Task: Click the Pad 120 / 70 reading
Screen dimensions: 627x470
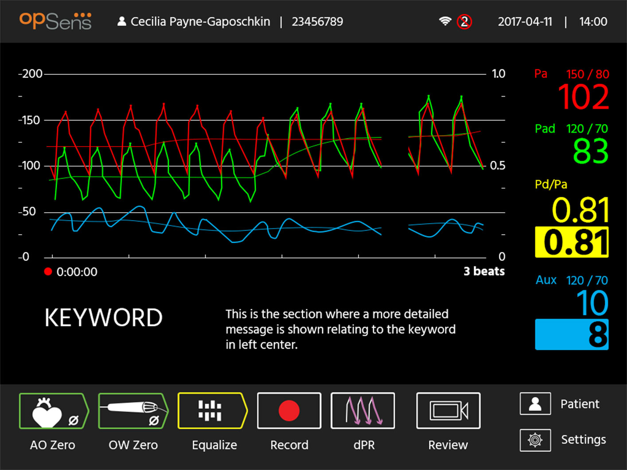Action: (587, 129)
